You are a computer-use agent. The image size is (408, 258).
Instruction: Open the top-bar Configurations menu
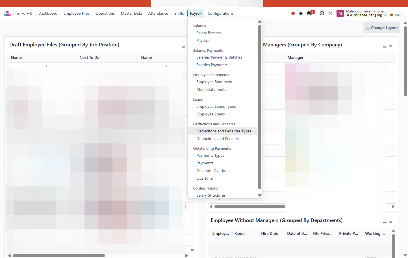coord(220,13)
